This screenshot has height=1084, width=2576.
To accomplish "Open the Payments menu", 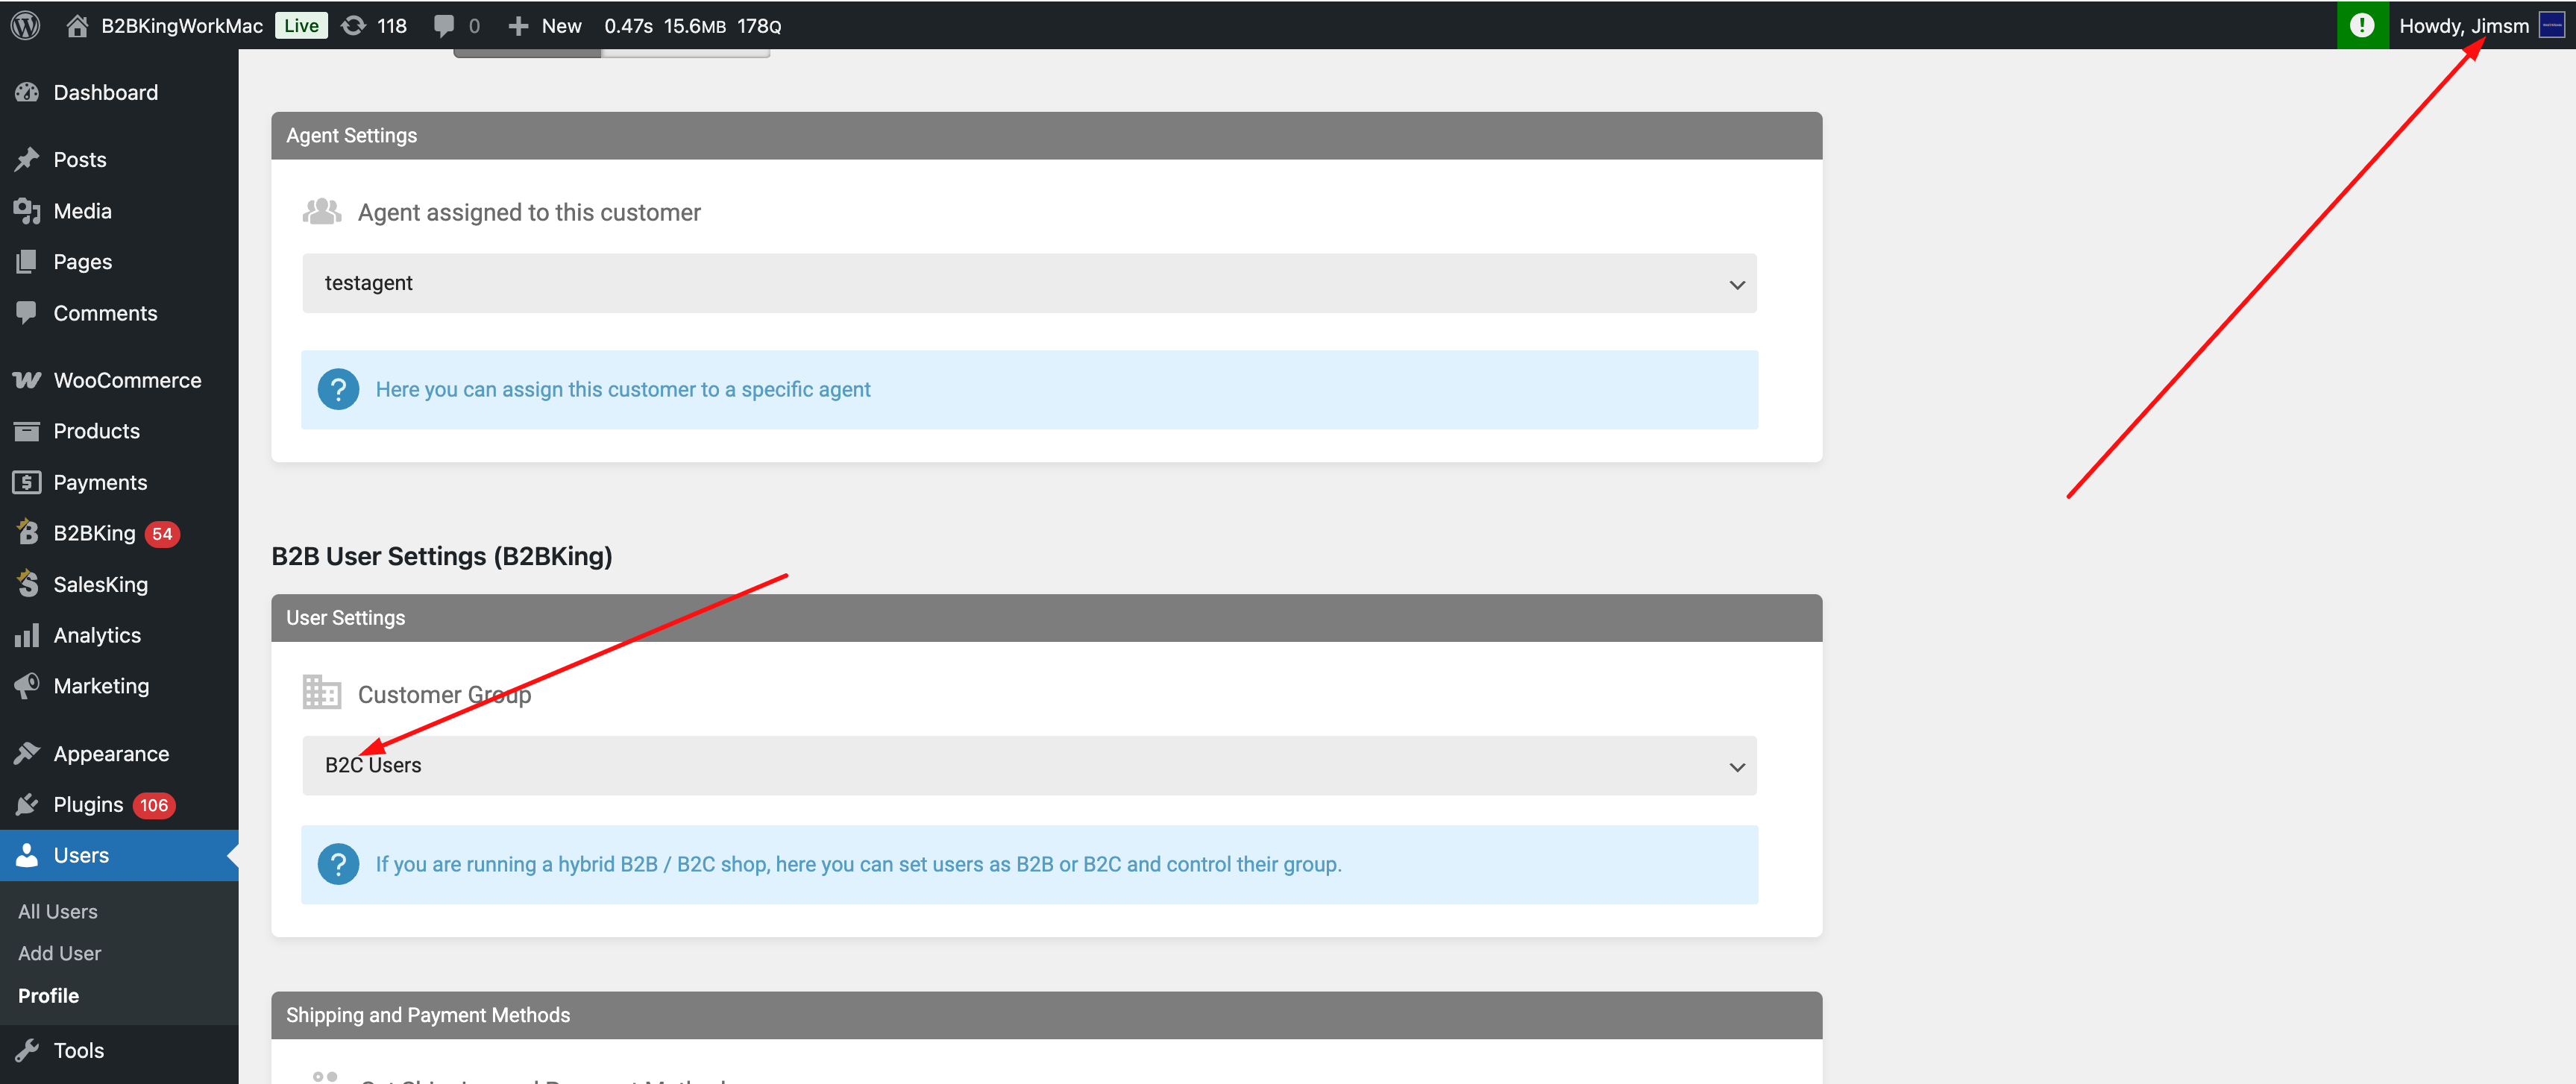I will (100, 482).
